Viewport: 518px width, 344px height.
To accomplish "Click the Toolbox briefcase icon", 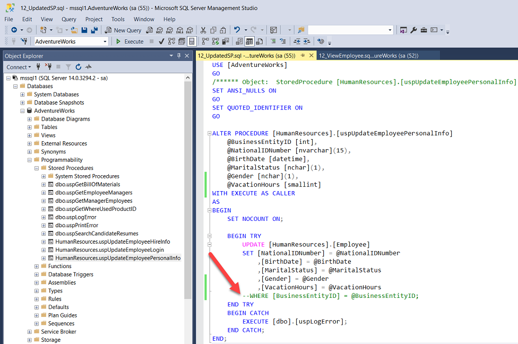I will [x=424, y=30].
